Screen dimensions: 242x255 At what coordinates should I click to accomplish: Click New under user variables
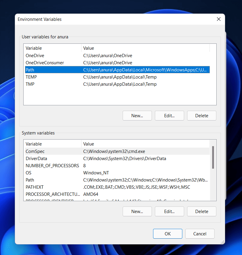coord(137,115)
